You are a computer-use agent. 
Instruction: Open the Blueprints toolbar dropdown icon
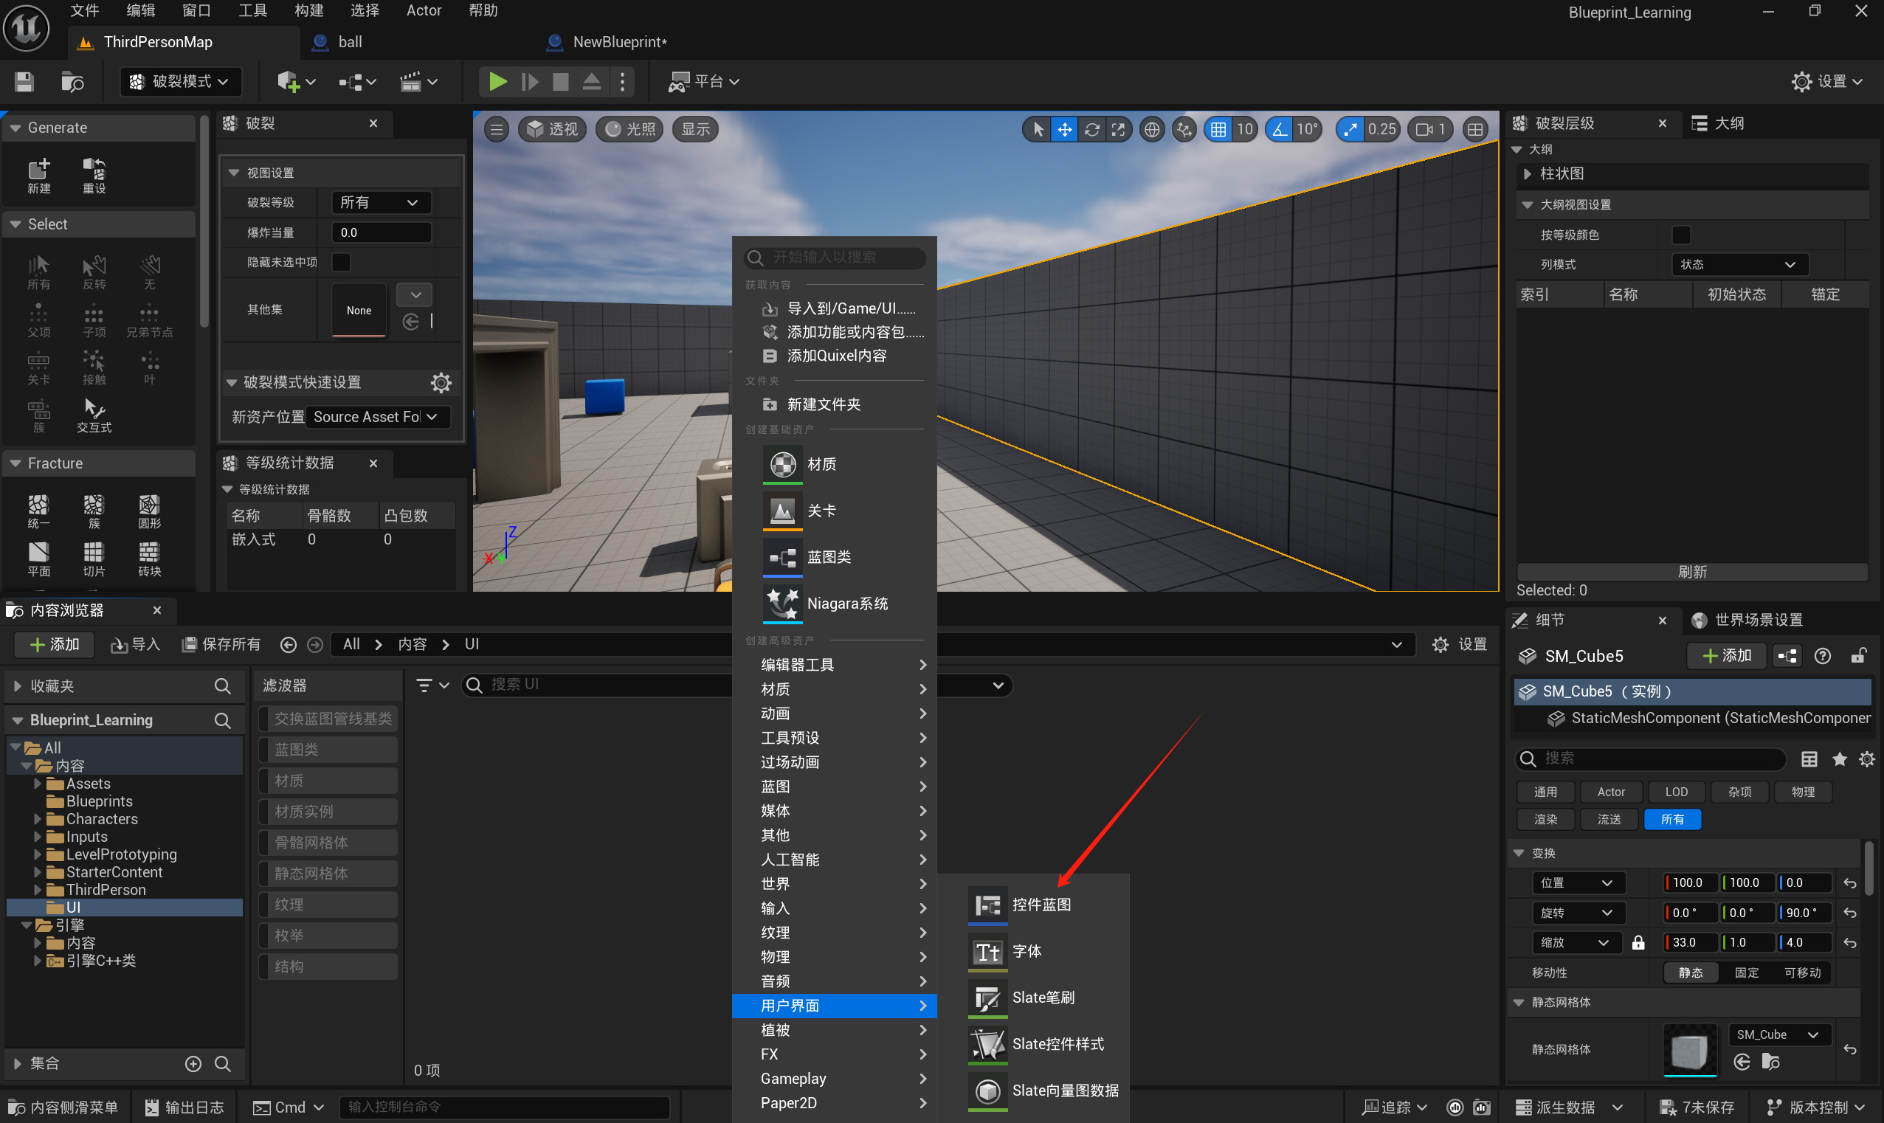pyautogui.click(x=357, y=82)
